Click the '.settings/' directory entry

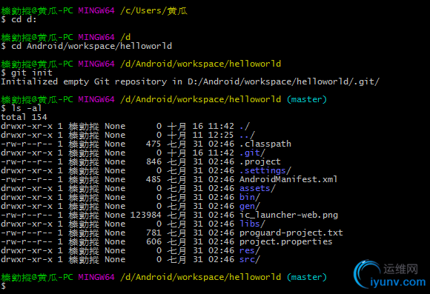coord(265,170)
